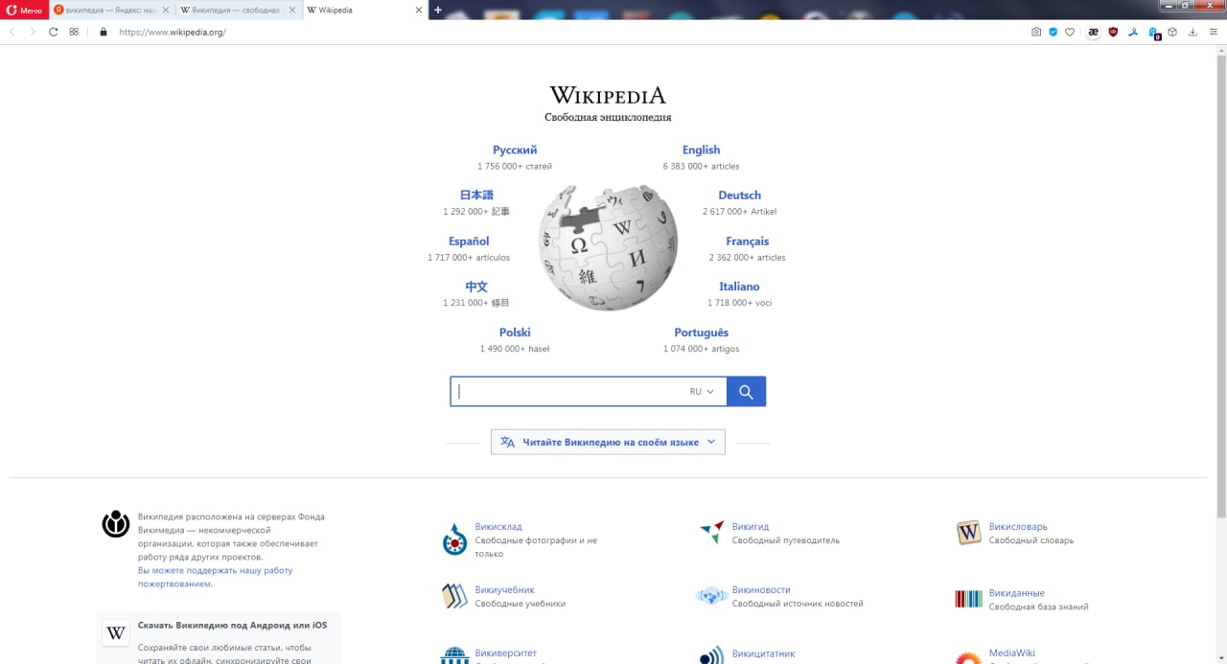
Task: Open the Викиверситет link
Action: click(x=505, y=653)
